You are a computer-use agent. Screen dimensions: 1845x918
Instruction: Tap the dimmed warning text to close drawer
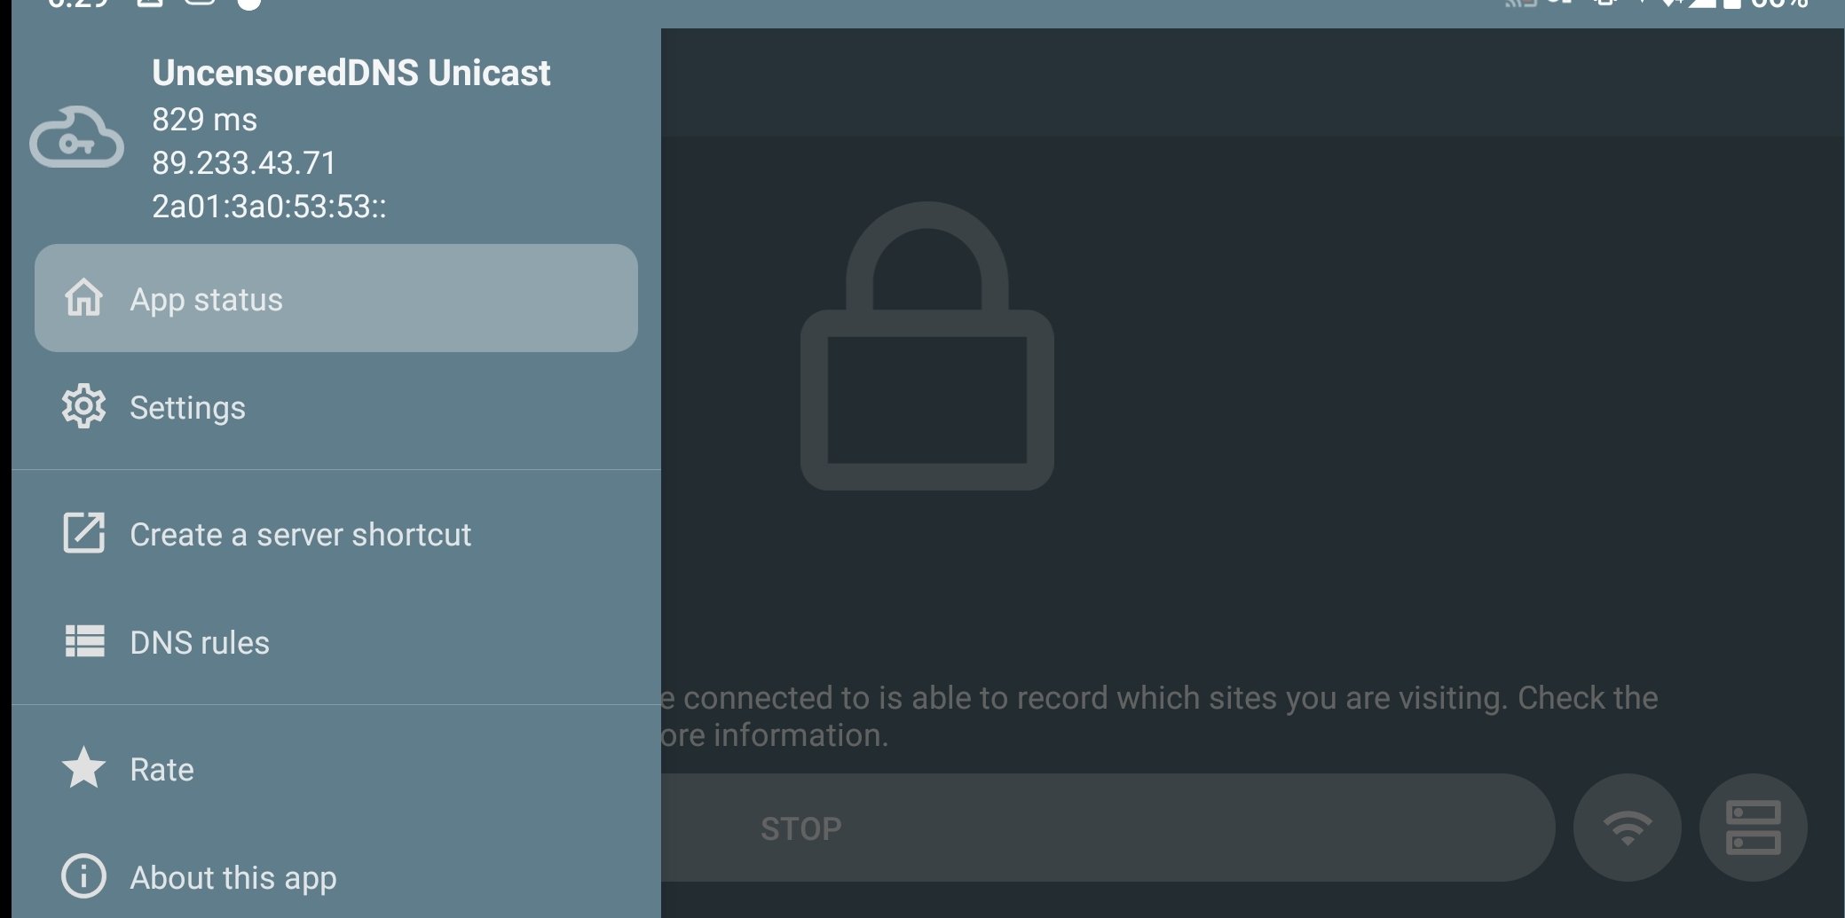click(1159, 717)
